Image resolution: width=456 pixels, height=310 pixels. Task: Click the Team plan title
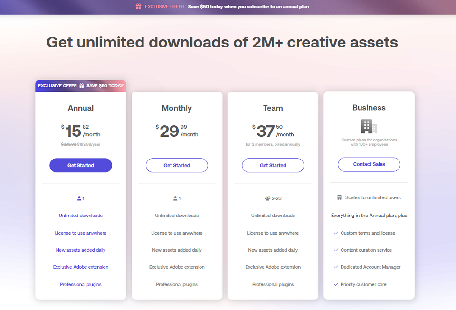tap(273, 108)
